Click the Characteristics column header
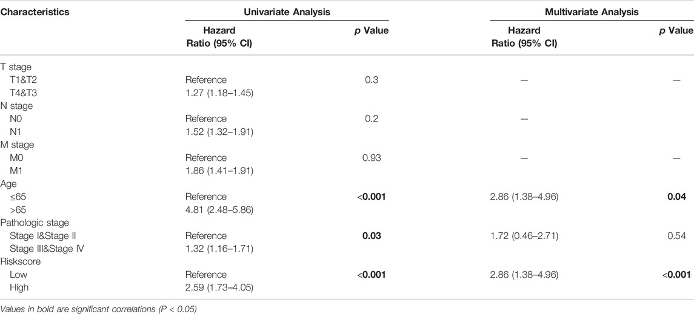Image resolution: width=694 pixels, height=314 pixels. click(x=35, y=12)
